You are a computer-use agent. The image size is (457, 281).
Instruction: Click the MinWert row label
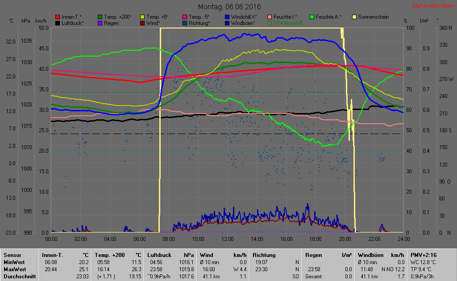point(14,262)
